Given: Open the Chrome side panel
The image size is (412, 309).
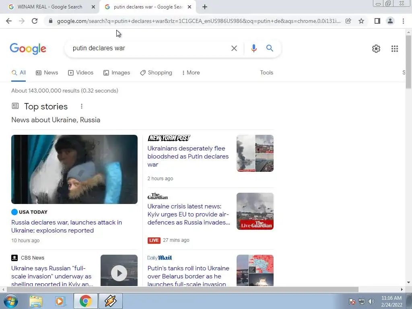Looking at the screenshot, I should click(x=377, y=21).
